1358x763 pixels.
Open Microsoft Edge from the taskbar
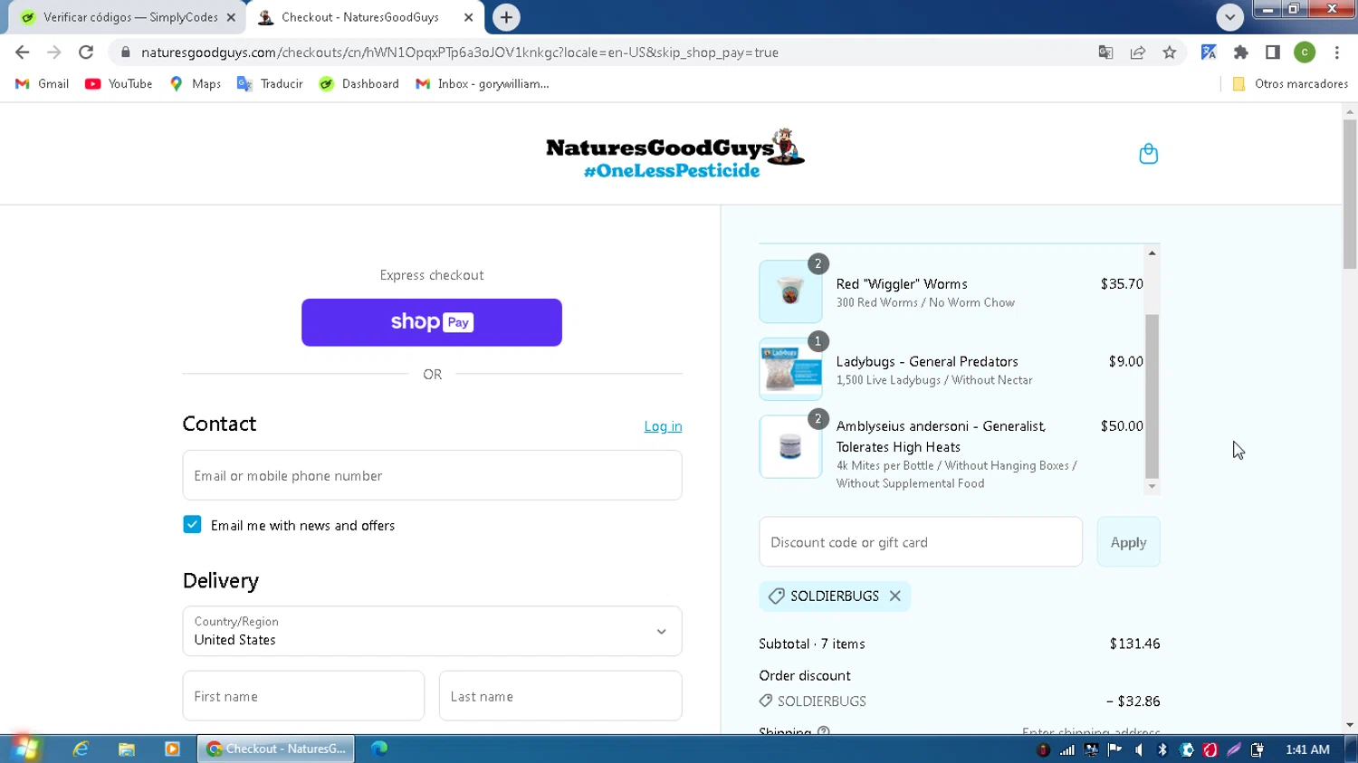coord(379,749)
